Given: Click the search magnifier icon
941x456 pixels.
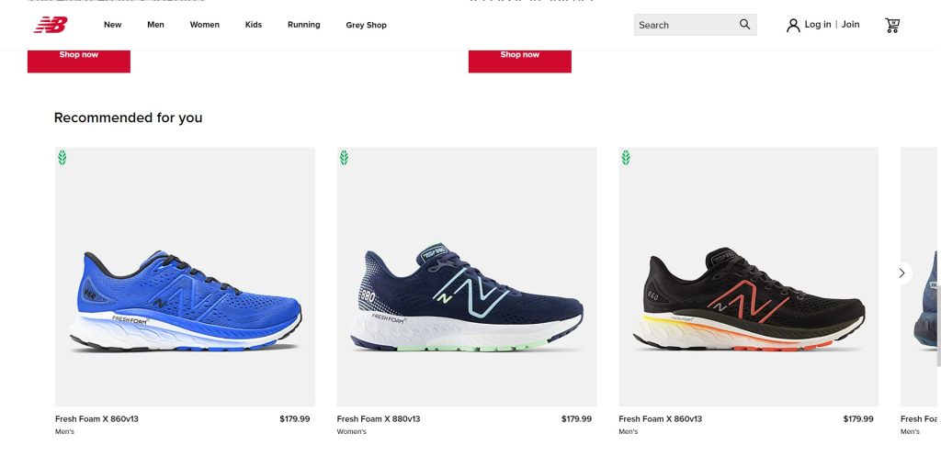Looking at the screenshot, I should 744,25.
